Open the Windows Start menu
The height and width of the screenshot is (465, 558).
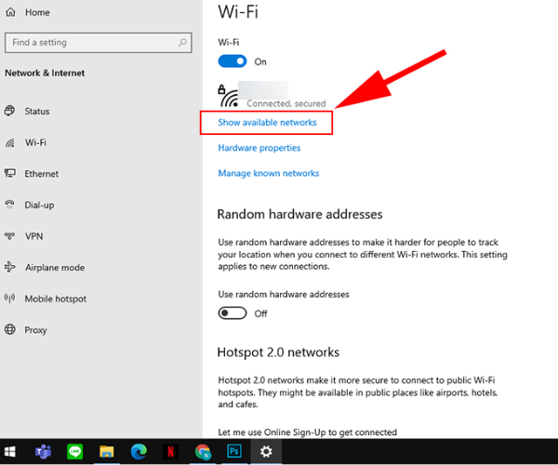click(x=10, y=452)
